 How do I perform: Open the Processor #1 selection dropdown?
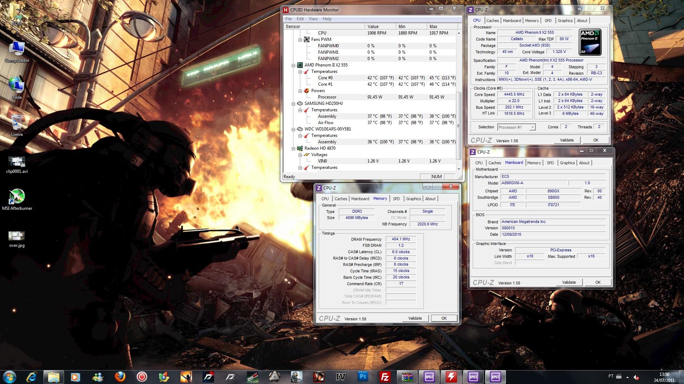tap(516, 127)
